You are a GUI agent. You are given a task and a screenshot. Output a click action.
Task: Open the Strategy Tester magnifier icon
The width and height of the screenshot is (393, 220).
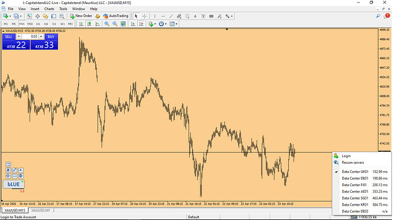62,16
